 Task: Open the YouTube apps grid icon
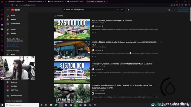(x=169, y=10)
